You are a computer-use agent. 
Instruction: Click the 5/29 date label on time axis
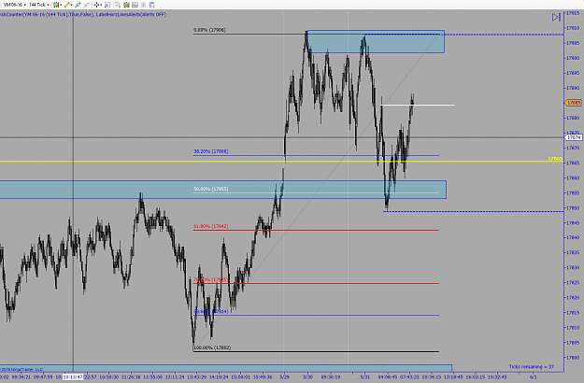click(285, 377)
